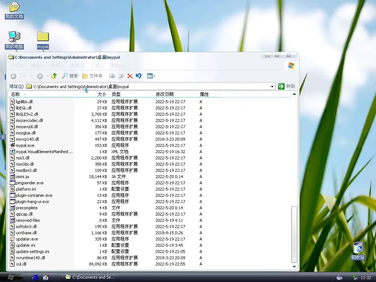The image size is (376, 282).
Task: Select the platform.ini file icon
Action: point(12,189)
